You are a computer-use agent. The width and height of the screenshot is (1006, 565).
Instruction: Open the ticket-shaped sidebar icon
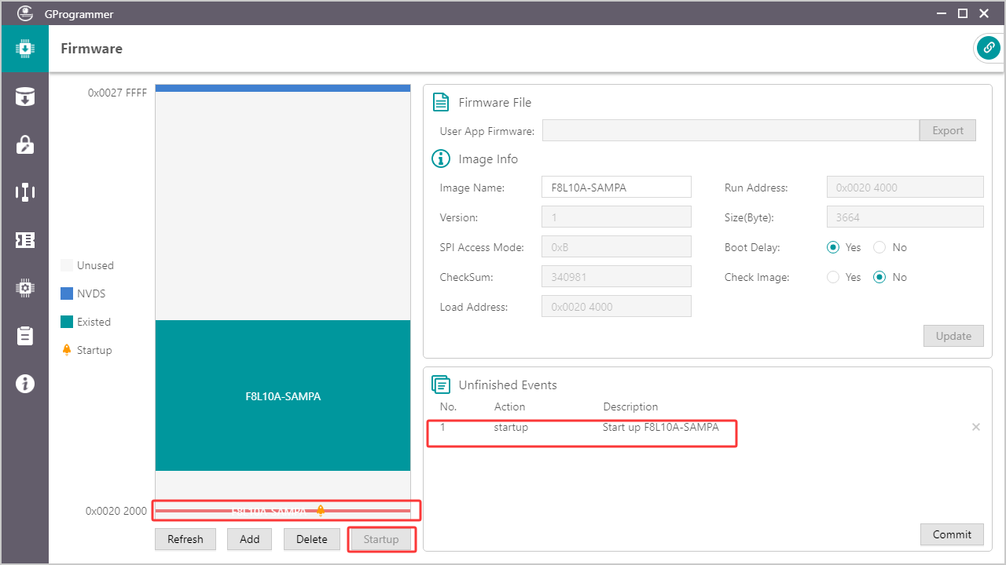point(24,240)
